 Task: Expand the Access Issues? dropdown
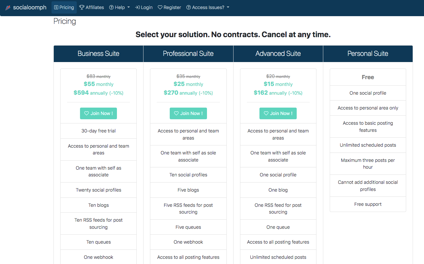(x=208, y=7)
